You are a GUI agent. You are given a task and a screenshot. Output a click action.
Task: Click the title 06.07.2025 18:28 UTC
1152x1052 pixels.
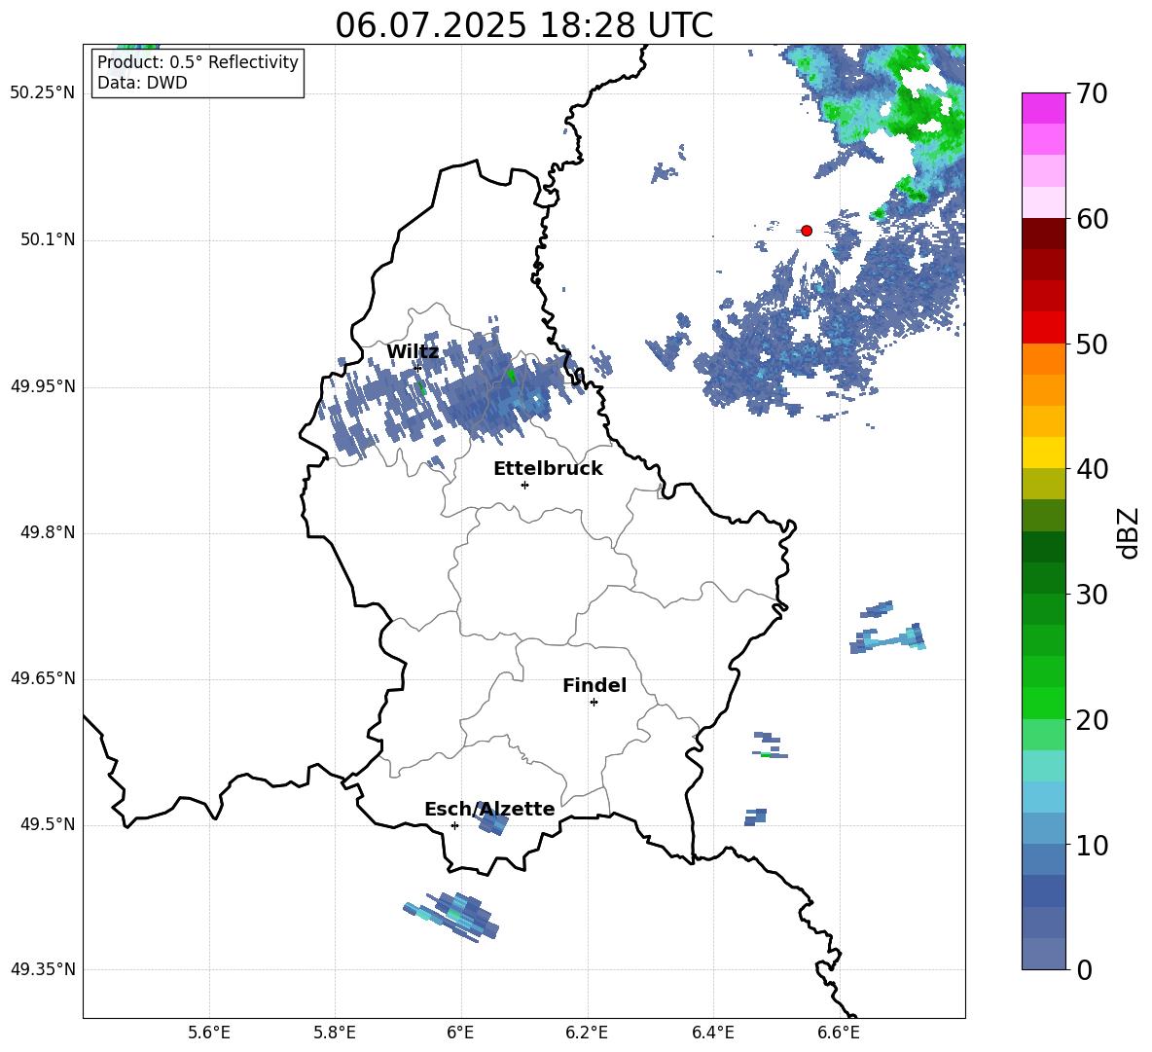[x=523, y=25]
